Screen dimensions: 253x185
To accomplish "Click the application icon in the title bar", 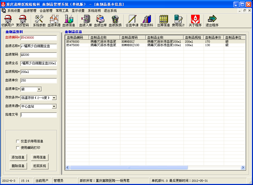I will 3,4.
